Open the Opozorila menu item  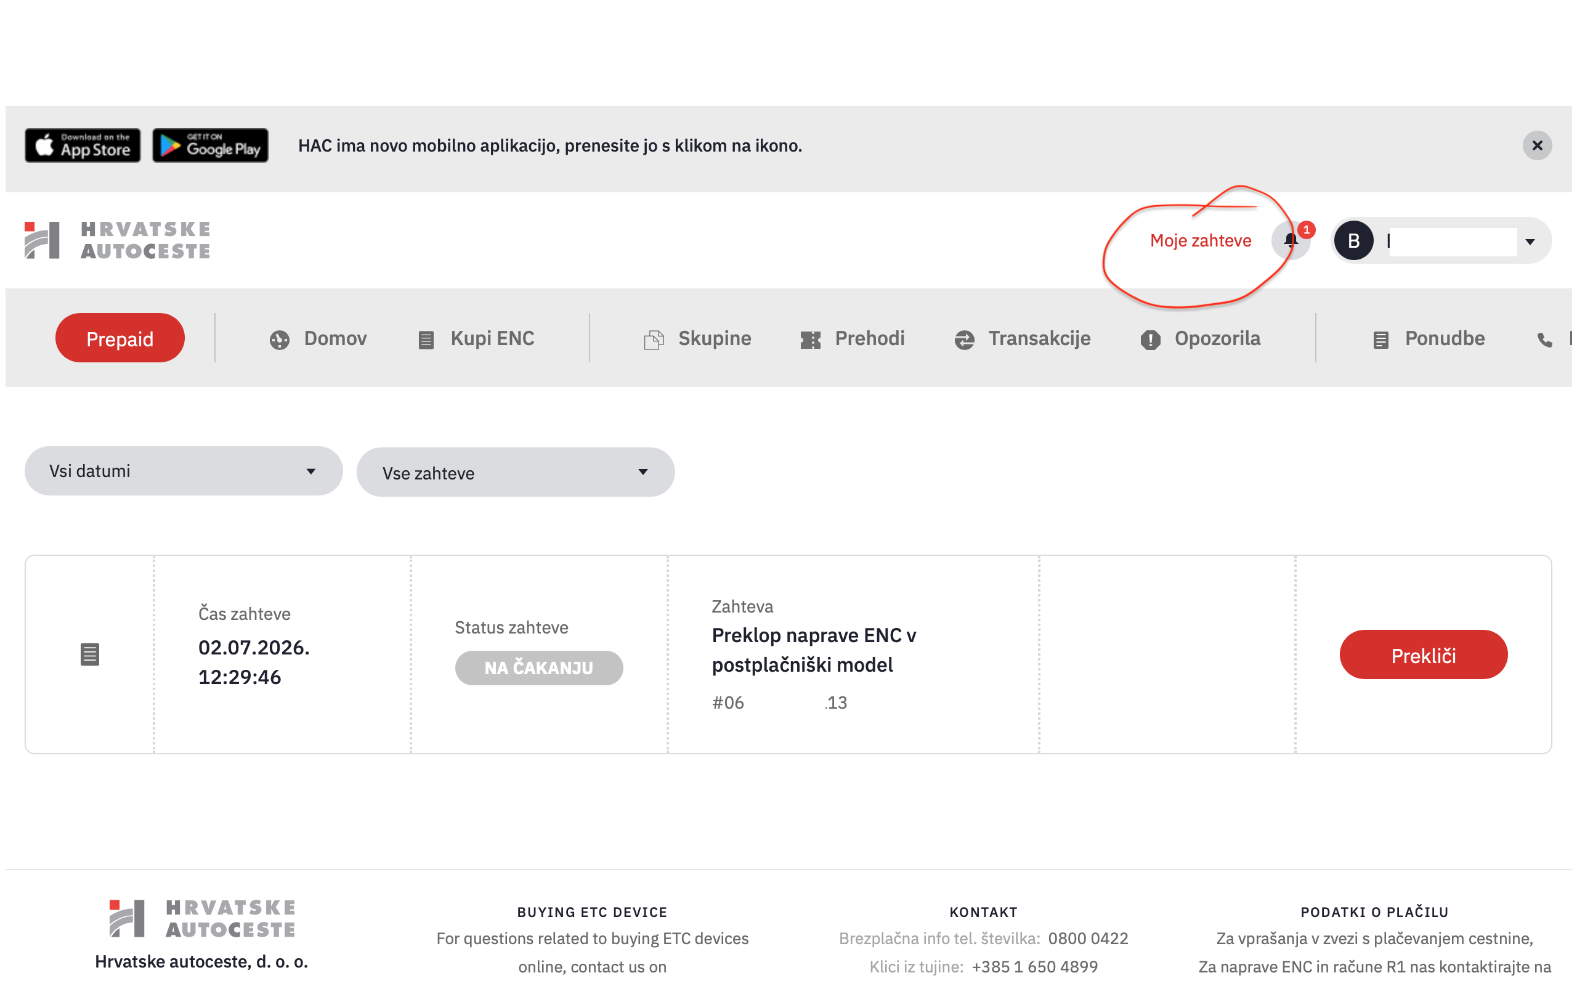1201,338
